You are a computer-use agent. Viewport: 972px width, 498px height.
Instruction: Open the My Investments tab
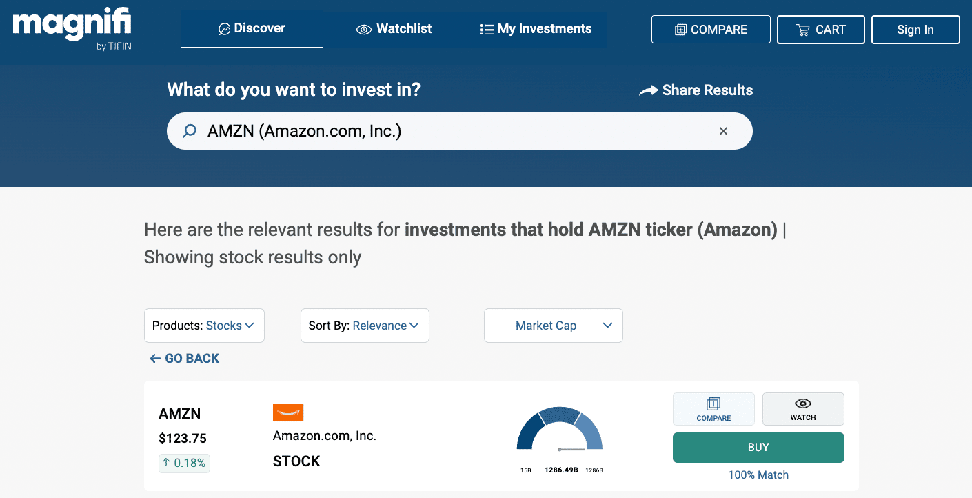point(536,29)
